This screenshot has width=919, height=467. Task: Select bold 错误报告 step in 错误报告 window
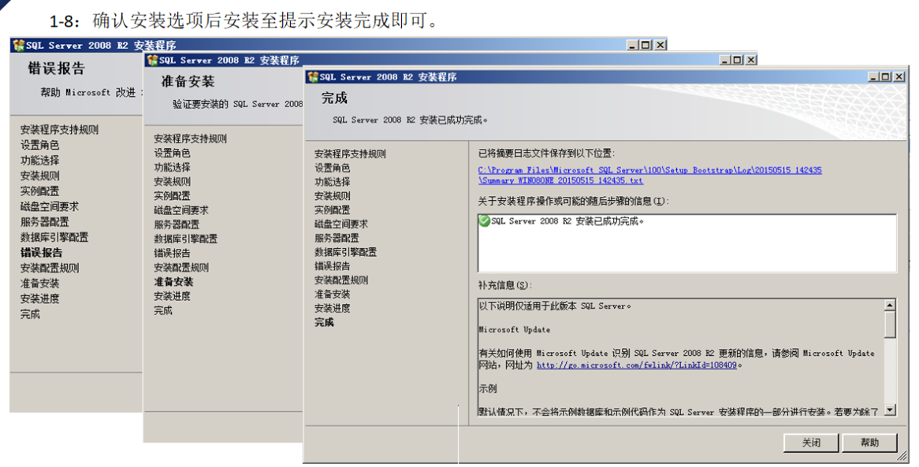pos(41,253)
